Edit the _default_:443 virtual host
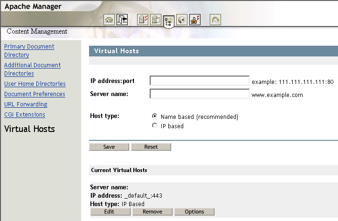 pos(110,212)
